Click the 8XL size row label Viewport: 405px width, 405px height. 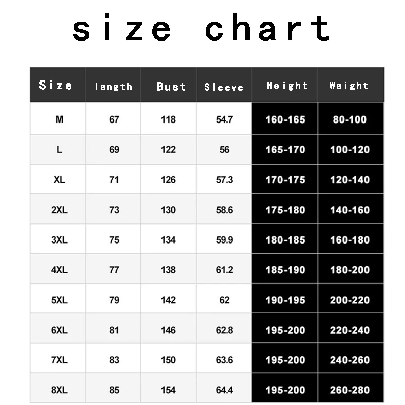click(x=59, y=390)
